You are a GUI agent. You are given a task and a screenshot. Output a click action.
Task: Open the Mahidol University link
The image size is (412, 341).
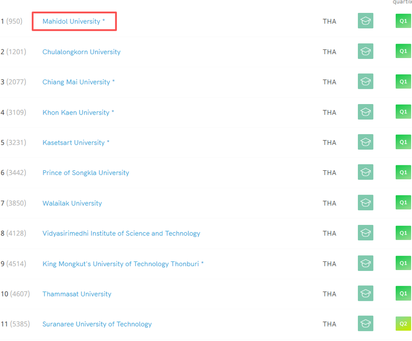(71, 22)
